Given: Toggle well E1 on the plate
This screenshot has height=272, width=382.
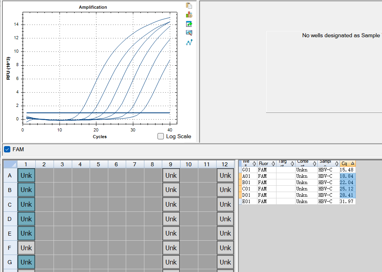Looking at the screenshot, I should click(x=26, y=233).
